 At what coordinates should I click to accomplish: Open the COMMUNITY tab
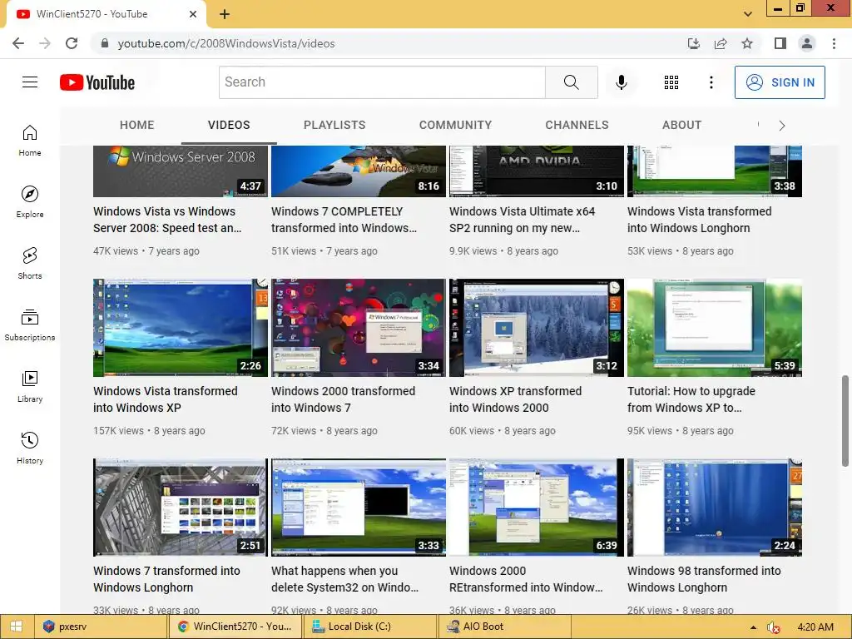pyautogui.click(x=455, y=125)
